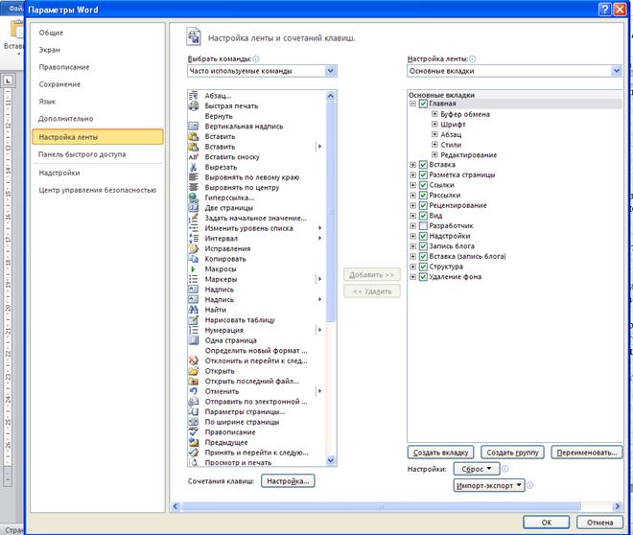Choose the Вертикальная надпись icon
633x535 pixels.
(194, 127)
